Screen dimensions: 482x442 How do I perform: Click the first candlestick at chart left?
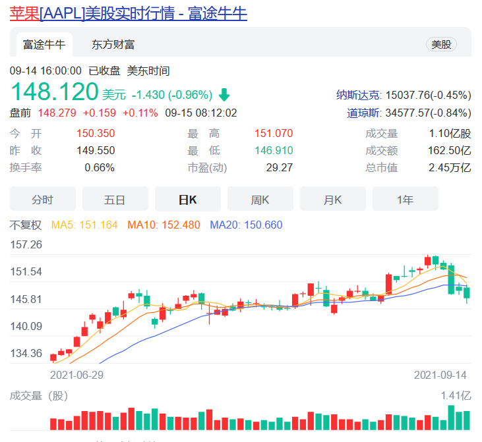(53, 358)
